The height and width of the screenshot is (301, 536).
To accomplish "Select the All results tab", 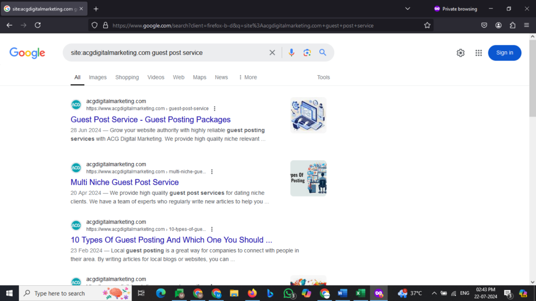I will 77,77.
